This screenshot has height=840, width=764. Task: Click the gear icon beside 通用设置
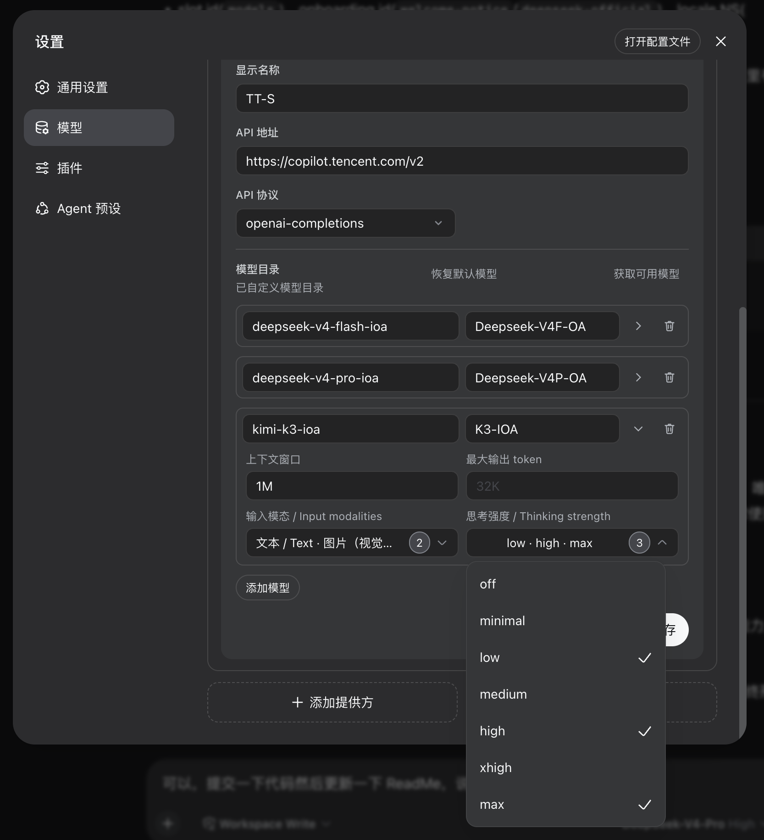pyautogui.click(x=42, y=87)
